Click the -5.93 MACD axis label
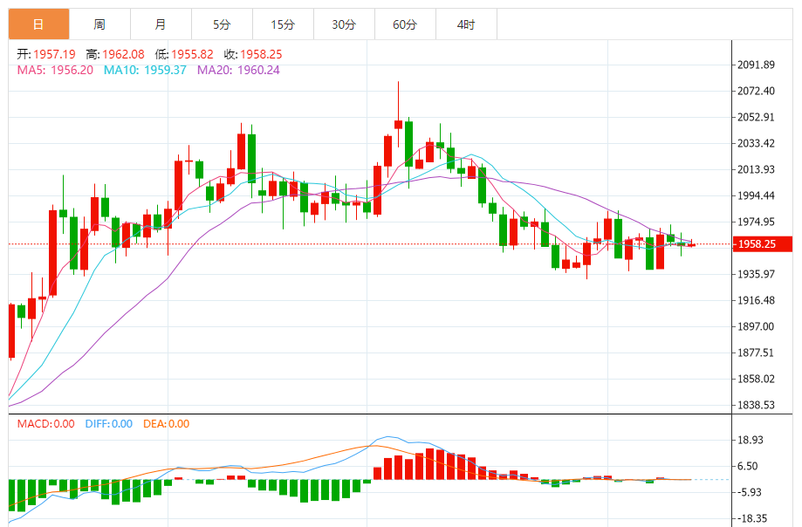This screenshot has width=802, height=527. [x=750, y=492]
